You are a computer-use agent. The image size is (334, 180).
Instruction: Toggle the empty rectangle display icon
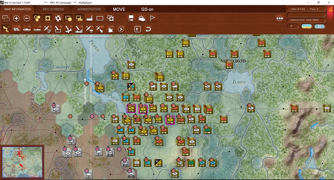[x=100, y=18]
